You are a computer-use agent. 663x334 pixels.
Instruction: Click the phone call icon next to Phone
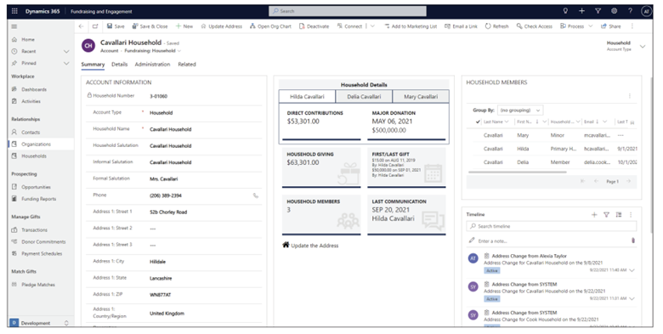point(255,195)
